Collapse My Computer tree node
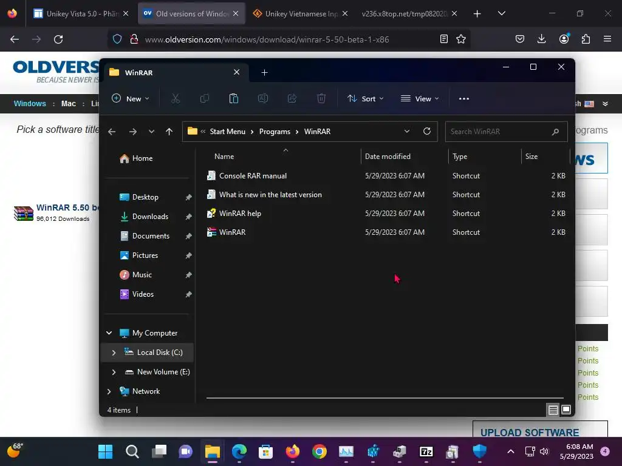Viewport: 622px width, 466px height. pyautogui.click(x=109, y=333)
